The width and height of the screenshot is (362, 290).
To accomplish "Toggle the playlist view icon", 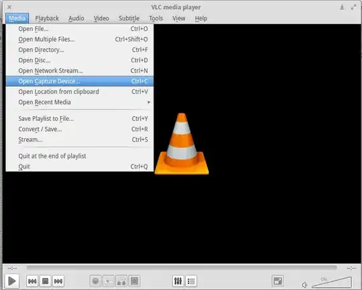I will (191, 281).
